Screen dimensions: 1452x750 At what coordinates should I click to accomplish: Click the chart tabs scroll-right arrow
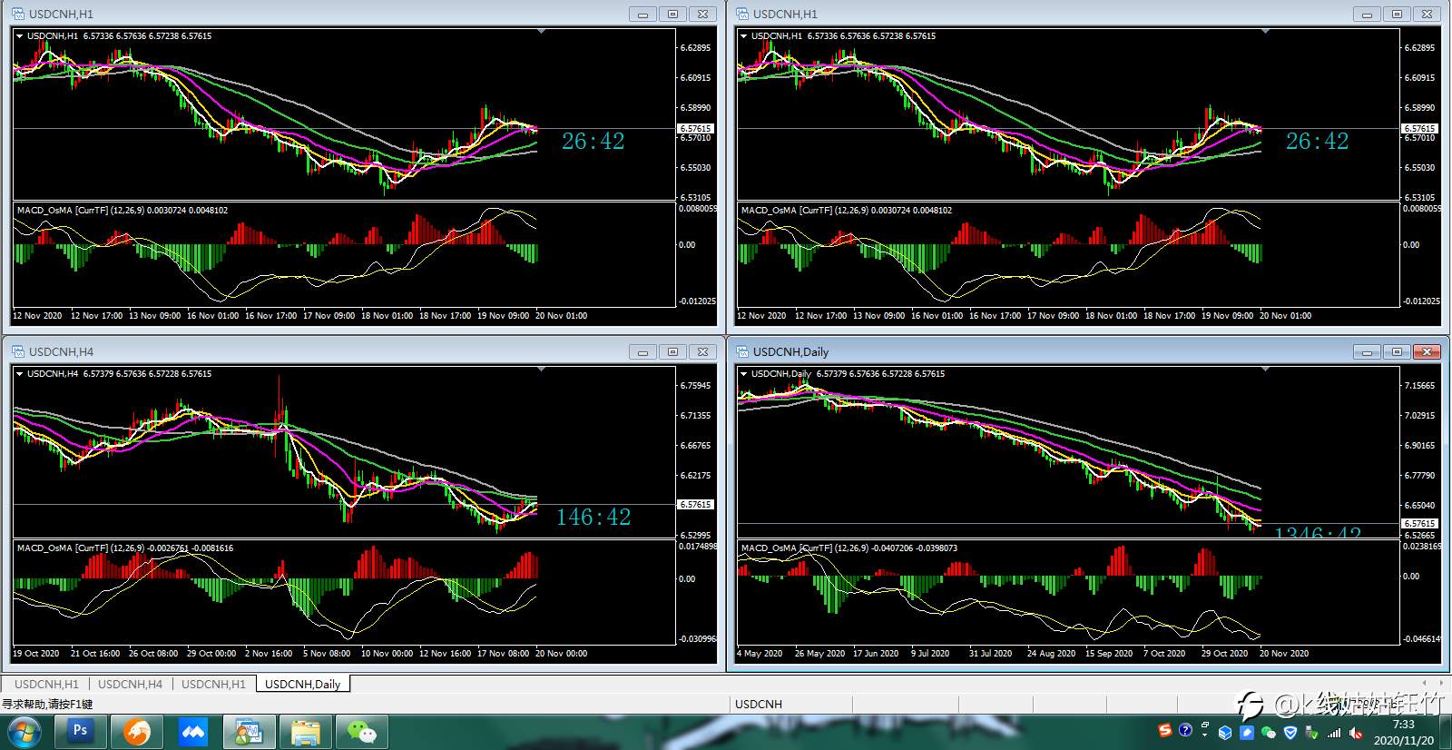[1440, 683]
